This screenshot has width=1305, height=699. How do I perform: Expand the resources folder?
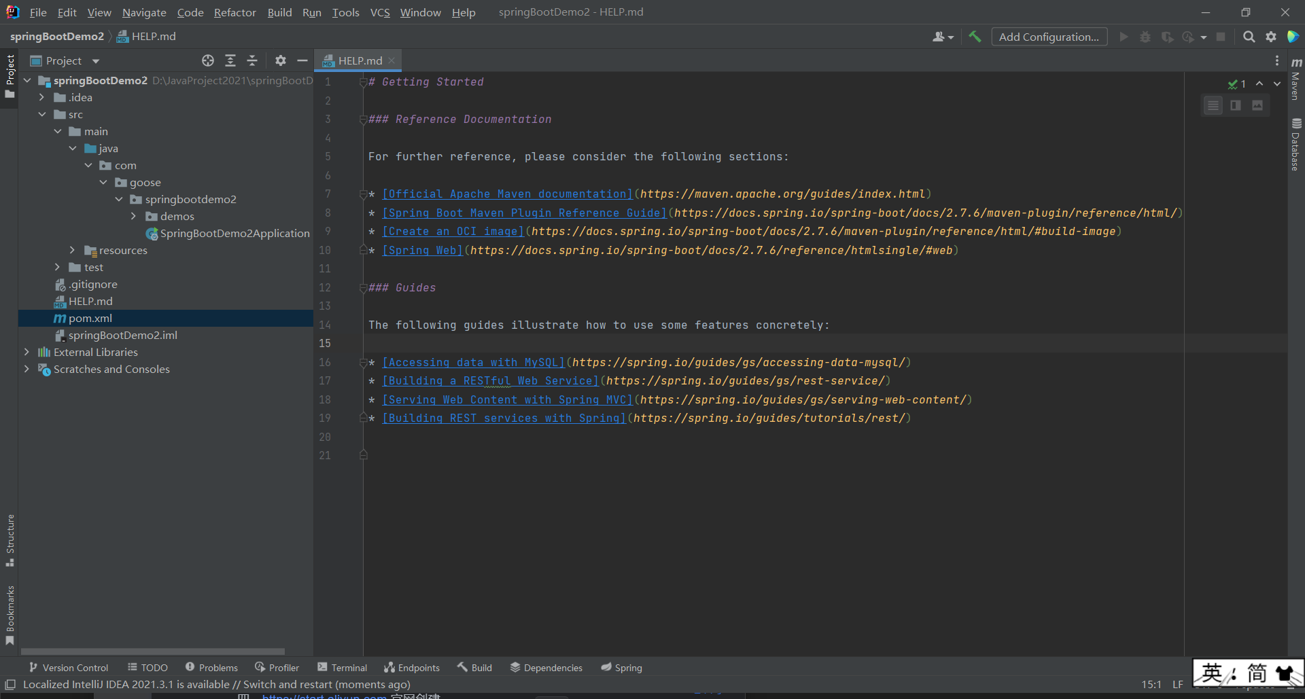click(x=73, y=250)
